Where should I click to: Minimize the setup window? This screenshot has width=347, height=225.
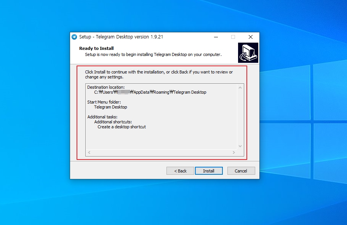pyautogui.click(x=216, y=37)
